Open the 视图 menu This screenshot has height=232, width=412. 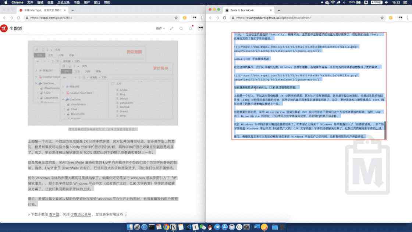tap(50, 2)
